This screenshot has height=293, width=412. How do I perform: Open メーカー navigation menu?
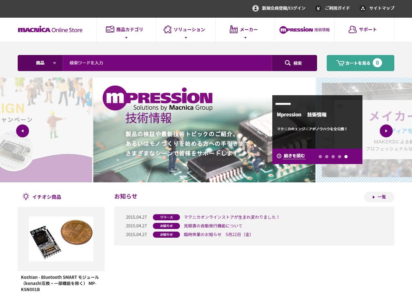(x=245, y=30)
